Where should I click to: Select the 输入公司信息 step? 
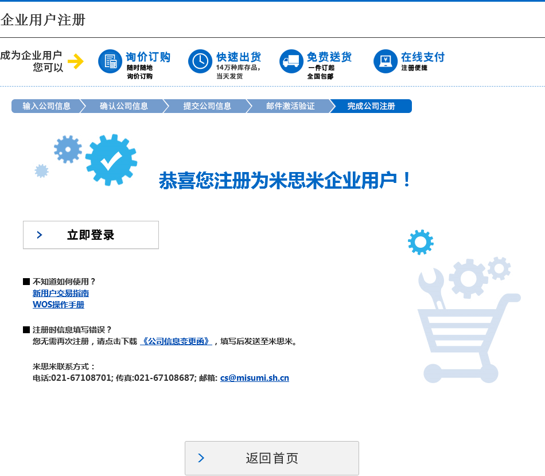click(x=46, y=106)
